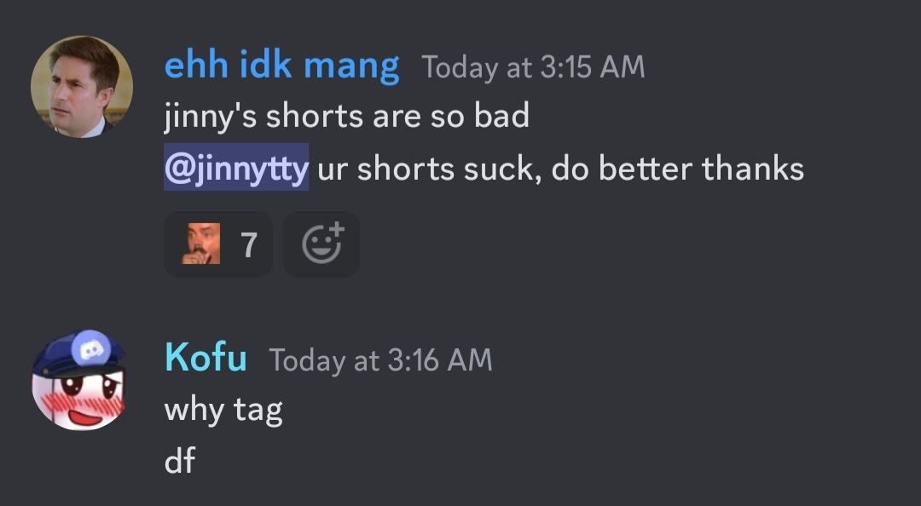This screenshot has width=921, height=506.
Task: Select the why tag message
Action: click(223, 409)
